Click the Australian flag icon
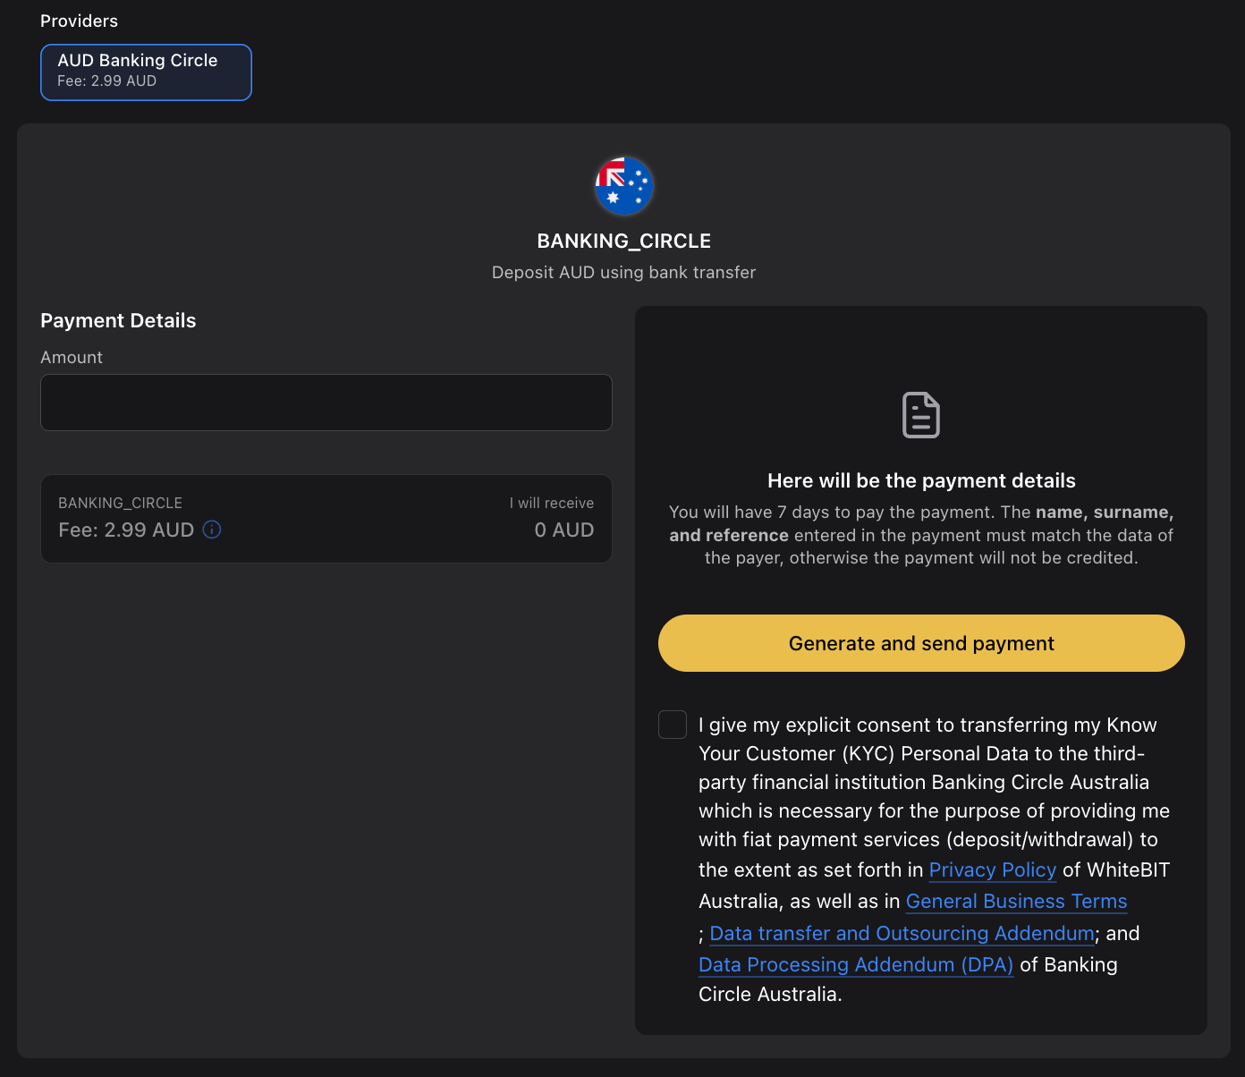1245x1077 pixels. (623, 186)
